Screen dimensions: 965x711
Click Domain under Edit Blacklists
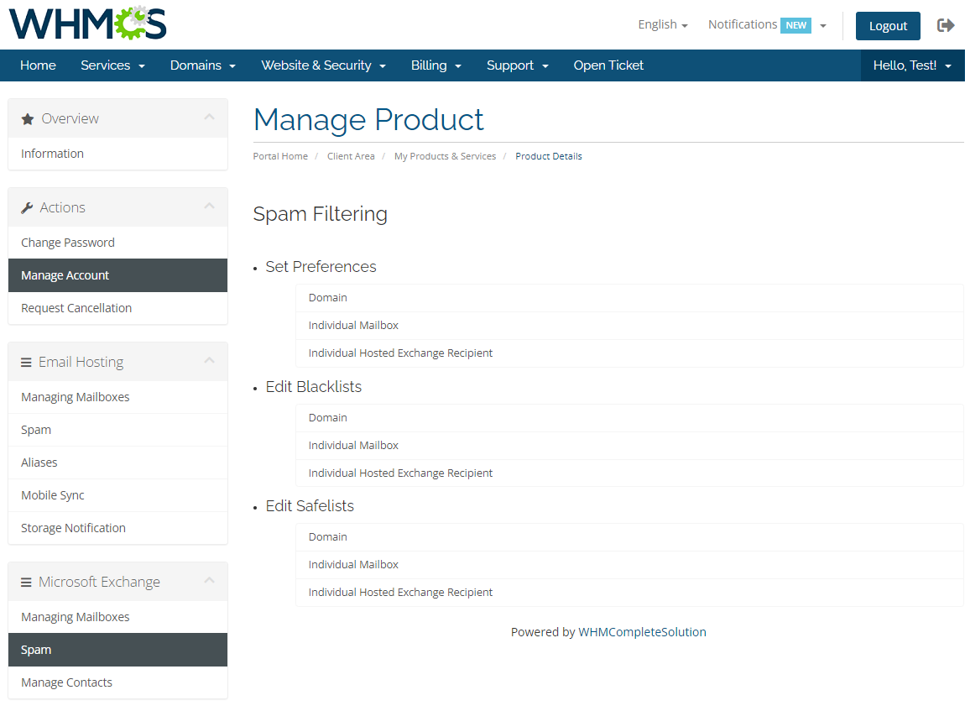(x=629, y=418)
